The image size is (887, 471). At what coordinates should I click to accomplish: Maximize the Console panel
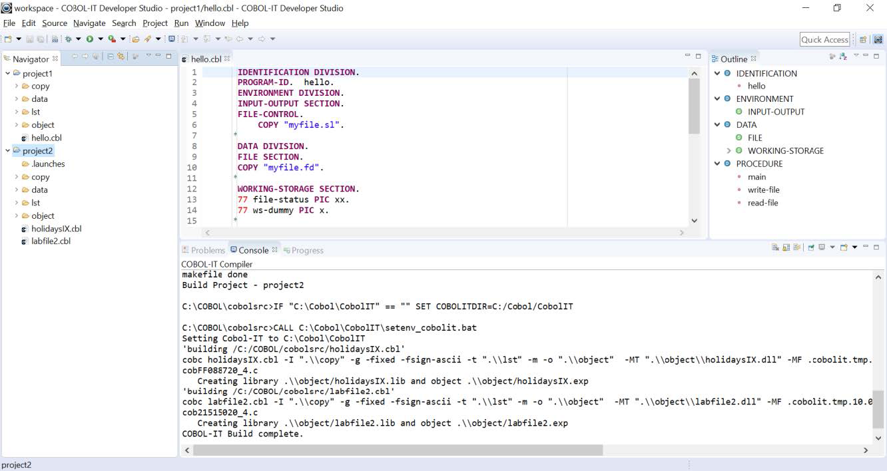point(876,247)
